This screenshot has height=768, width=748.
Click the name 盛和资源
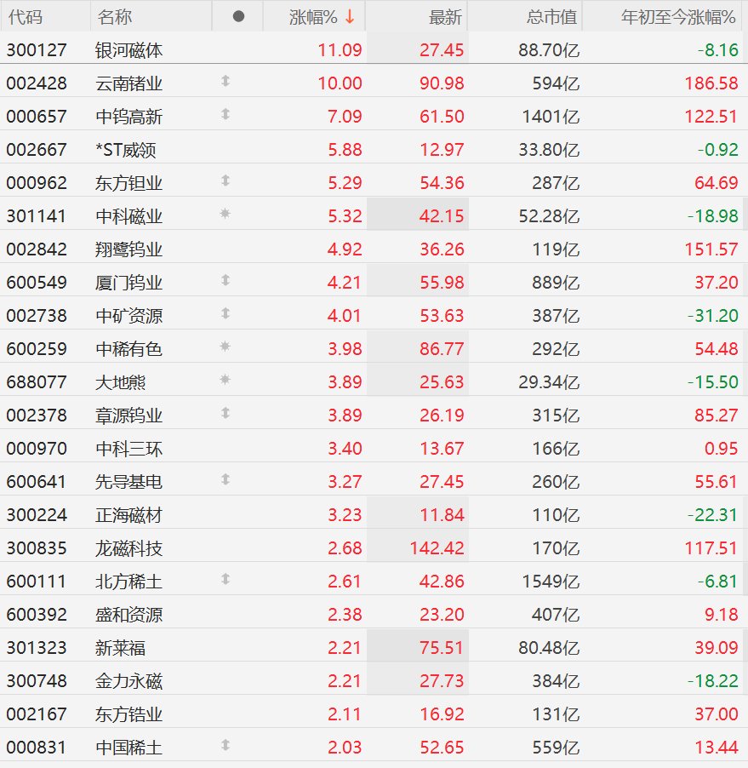click(x=128, y=615)
